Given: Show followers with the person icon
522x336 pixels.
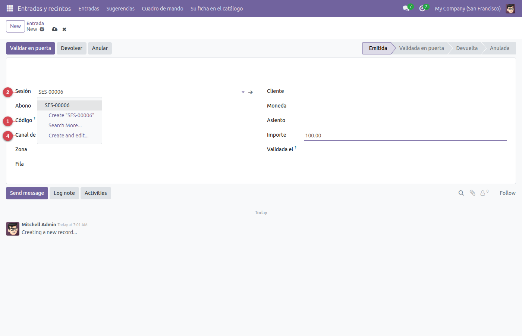Looking at the screenshot, I should coord(484,193).
